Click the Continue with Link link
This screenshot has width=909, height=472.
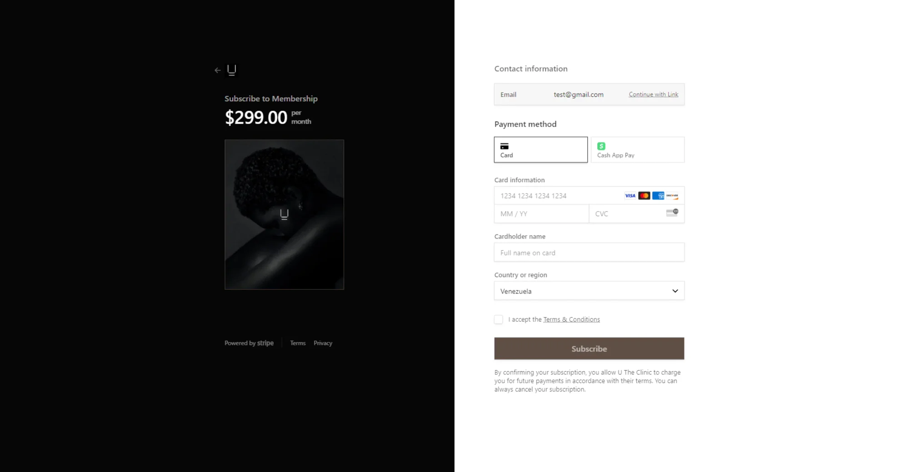point(653,94)
